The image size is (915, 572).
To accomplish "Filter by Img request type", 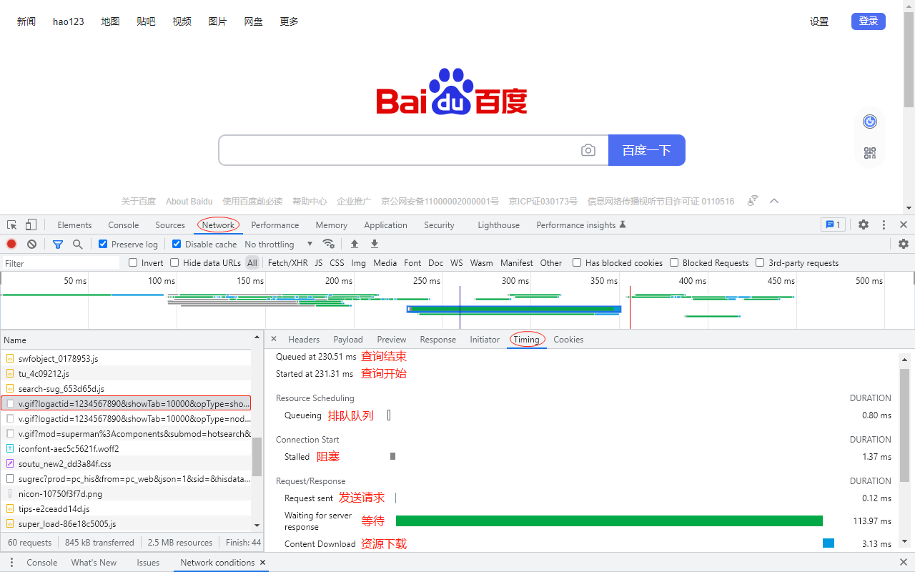I will pos(358,262).
